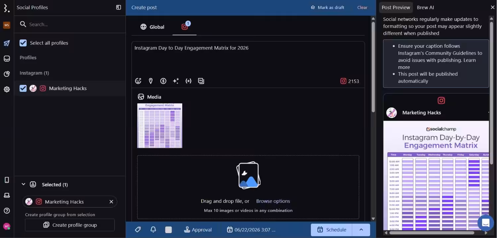Insert a dynamic variable with braces icon

pos(189,81)
